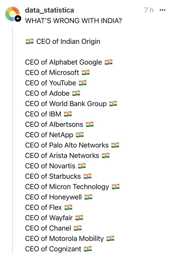Click the India flag next to Adobe

[x=76, y=93]
